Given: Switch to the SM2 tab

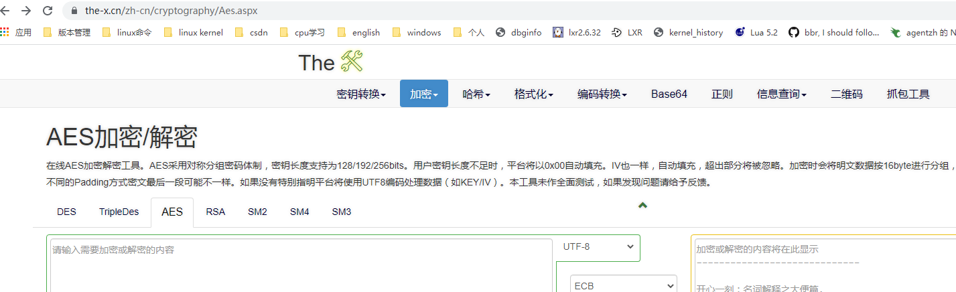Looking at the screenshot, I should tap(257, 212).
